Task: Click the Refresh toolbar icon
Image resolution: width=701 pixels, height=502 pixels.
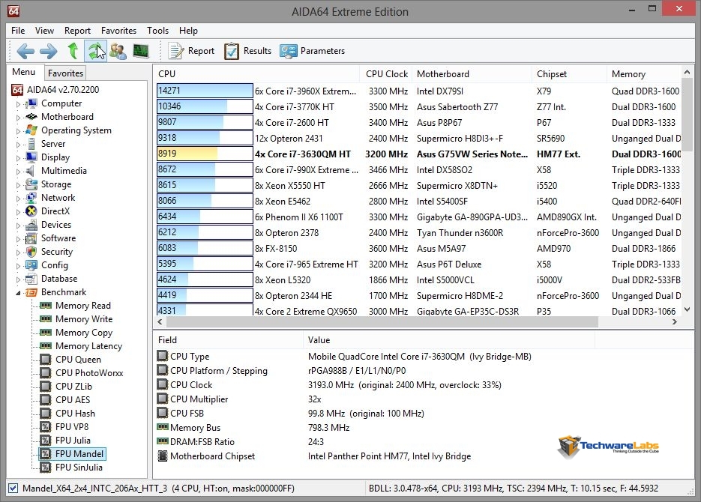Action: 95,51
